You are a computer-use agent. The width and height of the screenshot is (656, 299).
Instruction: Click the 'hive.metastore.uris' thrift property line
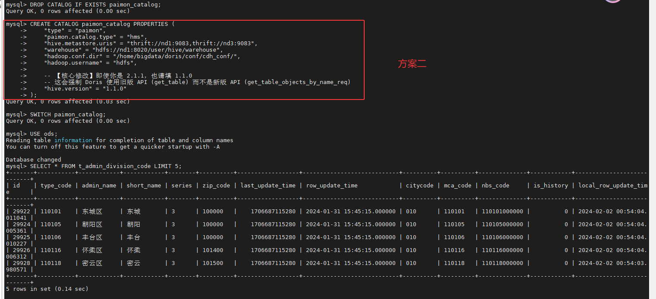point(151,44)
